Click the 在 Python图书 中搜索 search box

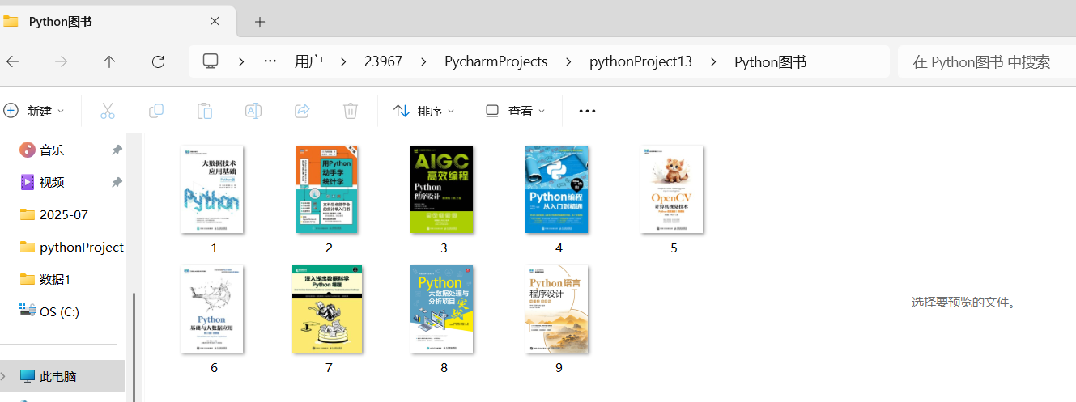click(986, 61)
